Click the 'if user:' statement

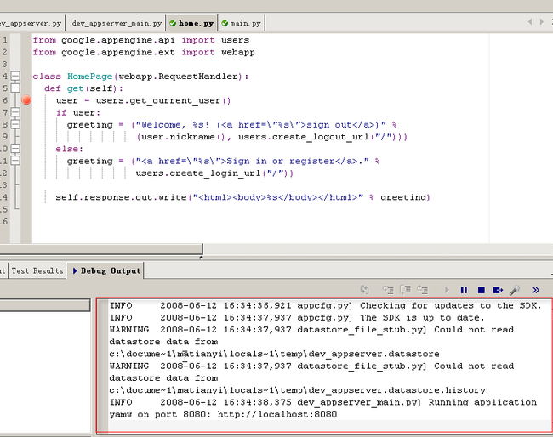78,112
